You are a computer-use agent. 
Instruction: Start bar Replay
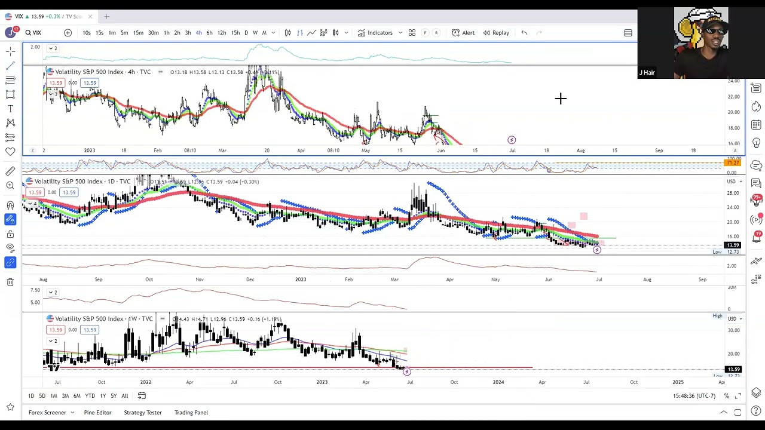point(496,33)
